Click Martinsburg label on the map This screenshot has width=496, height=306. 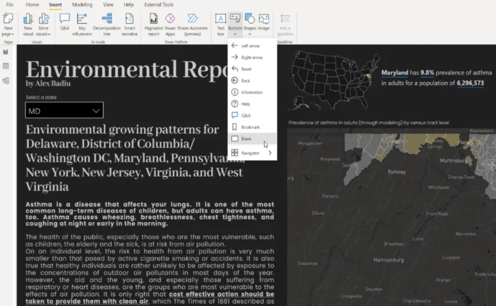click(453, 161)
